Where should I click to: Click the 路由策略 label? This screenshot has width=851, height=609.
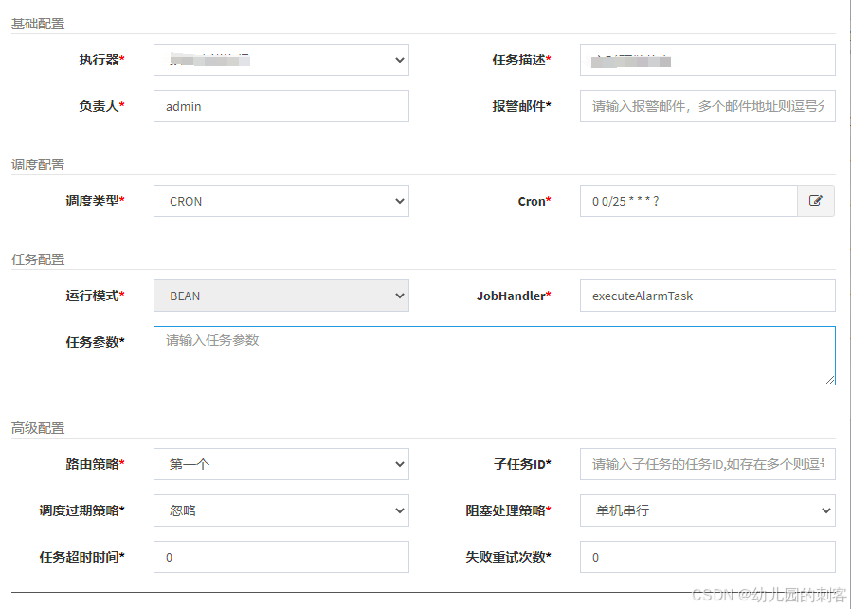tap(95, 464)
